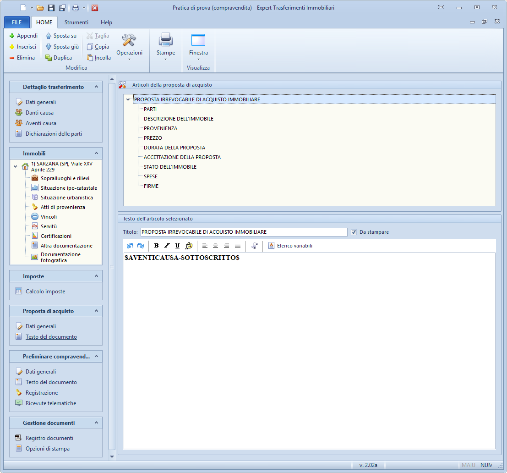Viewport: 507px width, 473px height.
Task: Click the undo arrow in editor toolbar
Action: [130, 246]
